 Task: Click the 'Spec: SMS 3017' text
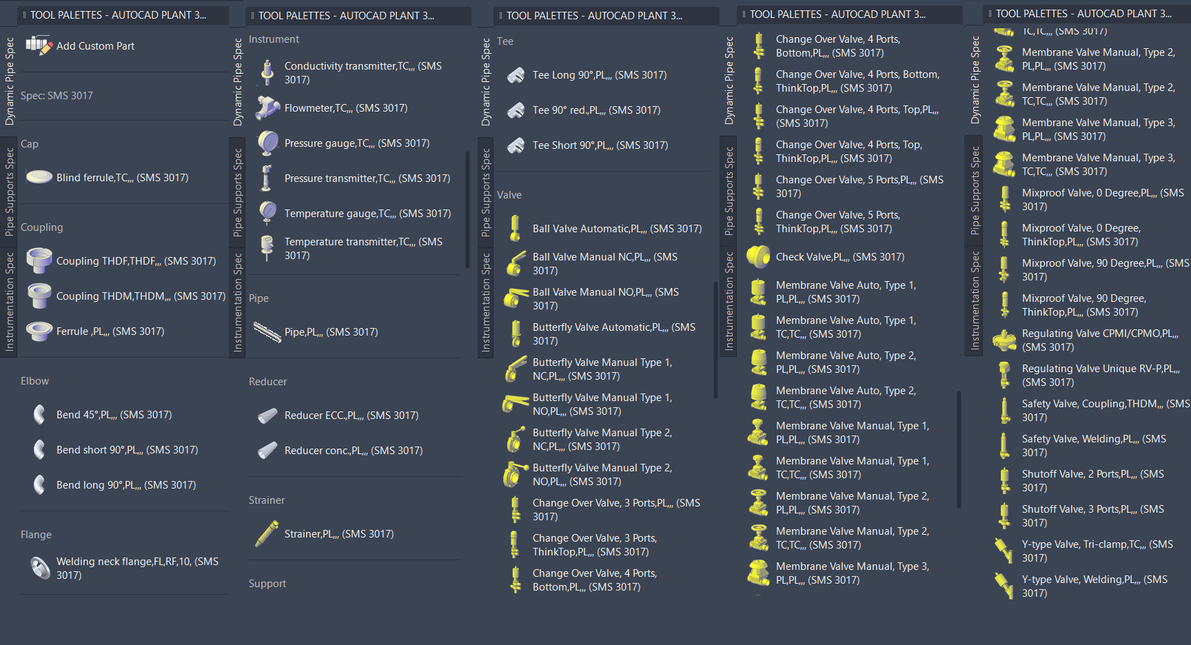point(57,95)
